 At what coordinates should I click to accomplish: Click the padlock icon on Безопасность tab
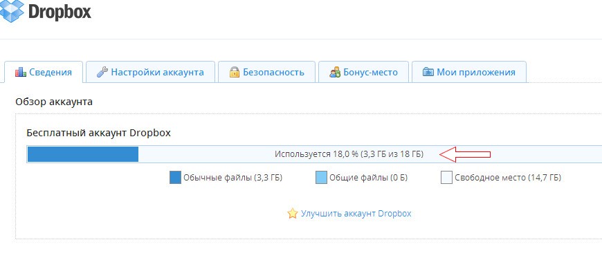click(235, 72)
